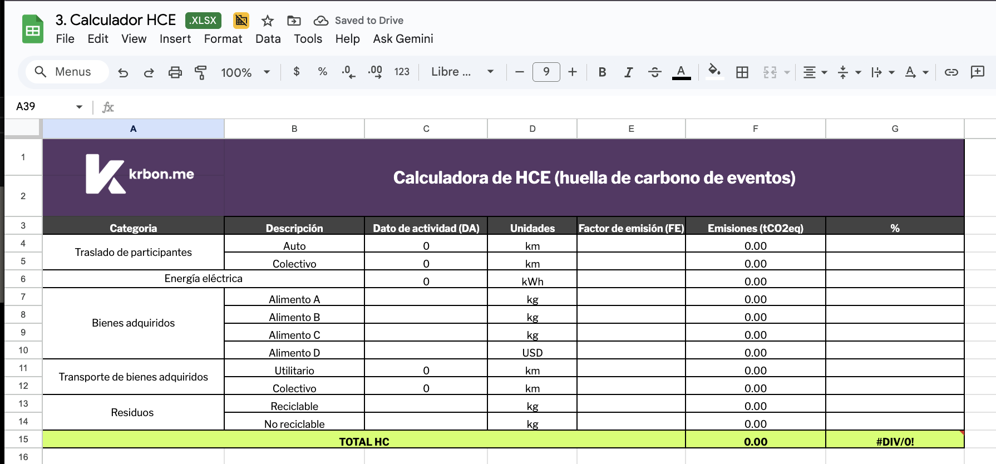This screenshot has width=996, height=464.
Task: Toggle italic formatting
Action: tap(628, 72)
